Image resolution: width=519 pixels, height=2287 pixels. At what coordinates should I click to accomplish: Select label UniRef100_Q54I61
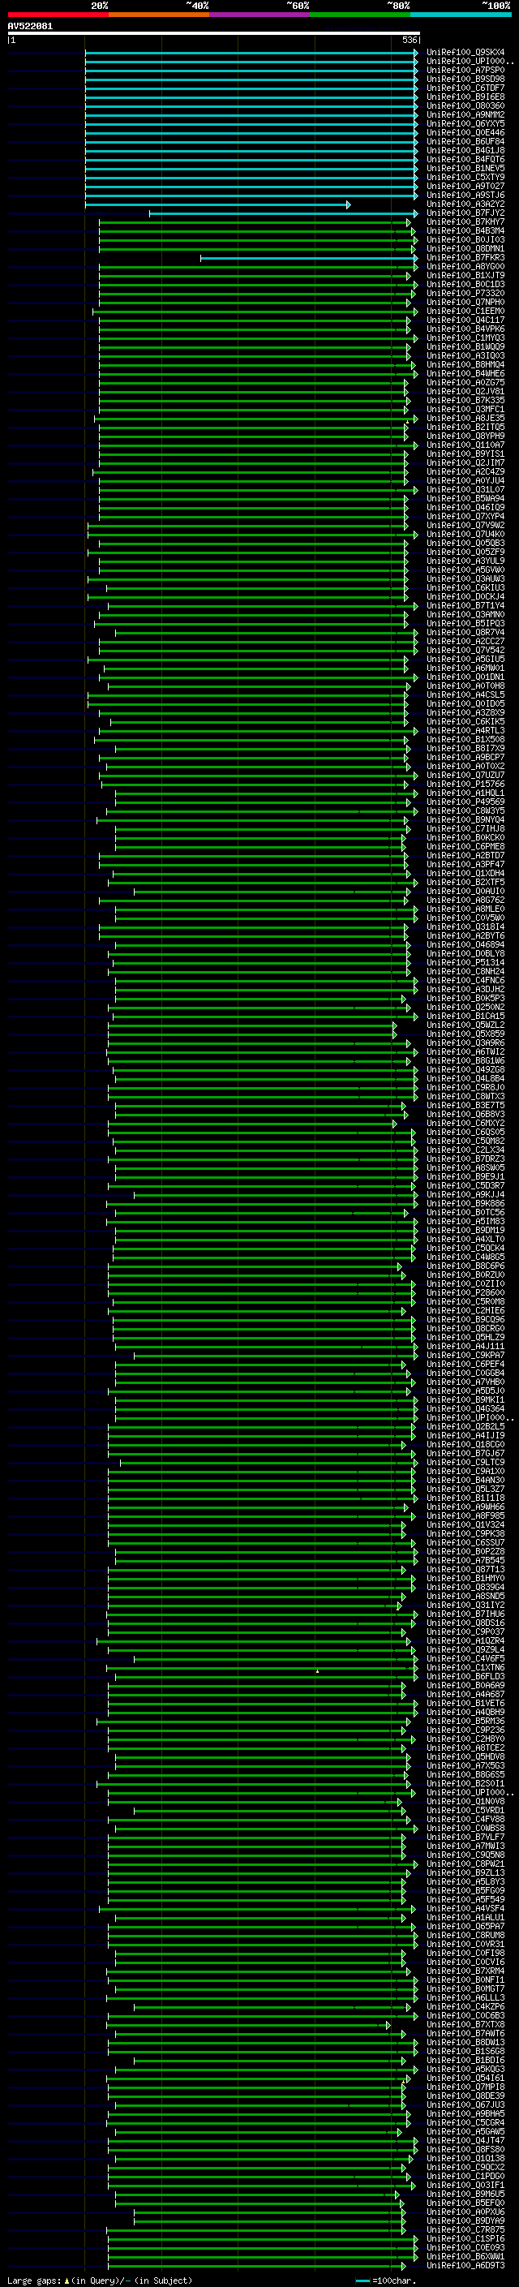coord(465,2078)
